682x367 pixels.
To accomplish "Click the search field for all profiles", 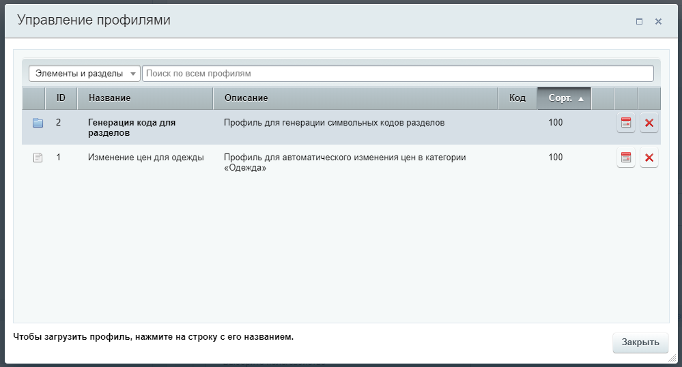I will tap(397, 73).
